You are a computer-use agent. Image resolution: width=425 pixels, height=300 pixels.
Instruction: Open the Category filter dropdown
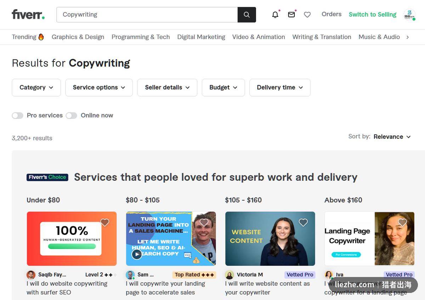click(x=36, y=87)
